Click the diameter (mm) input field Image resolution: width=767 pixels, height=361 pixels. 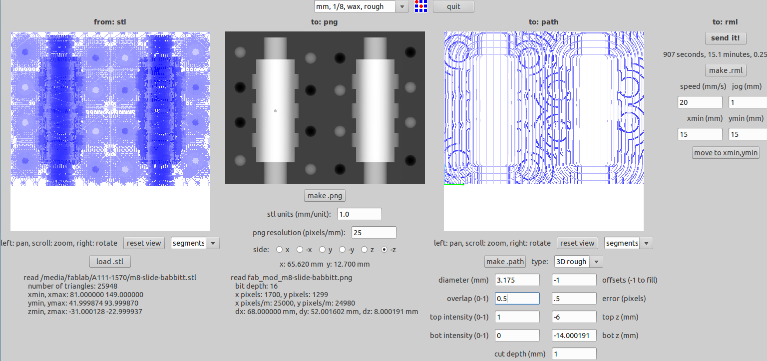pos(517,280)
